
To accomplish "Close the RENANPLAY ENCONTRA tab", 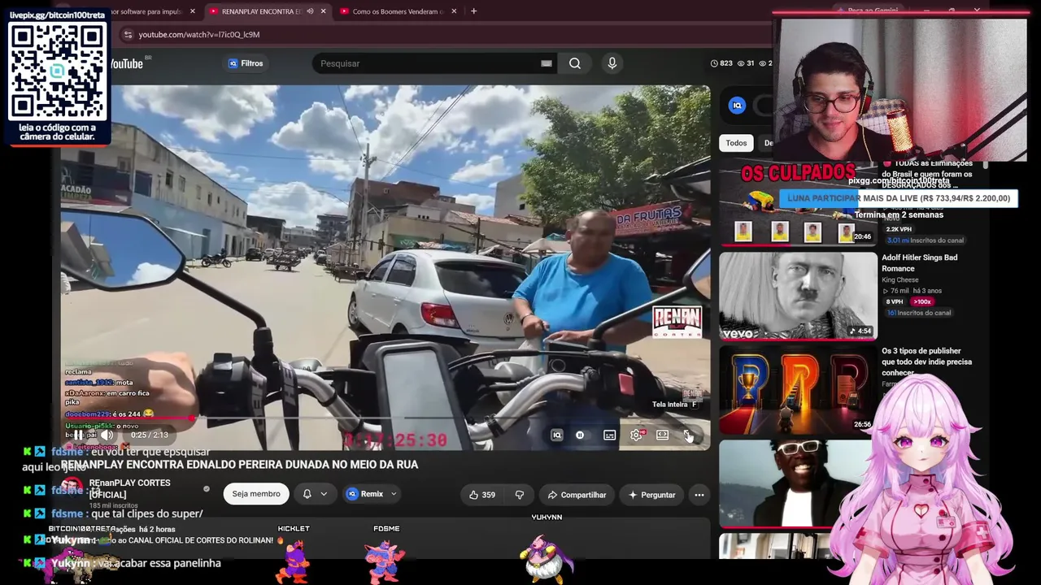I will click(x=323, y=11).
